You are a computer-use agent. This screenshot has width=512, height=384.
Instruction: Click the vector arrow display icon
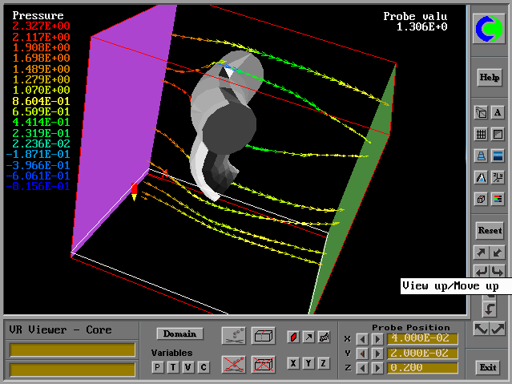coord(308,337)
